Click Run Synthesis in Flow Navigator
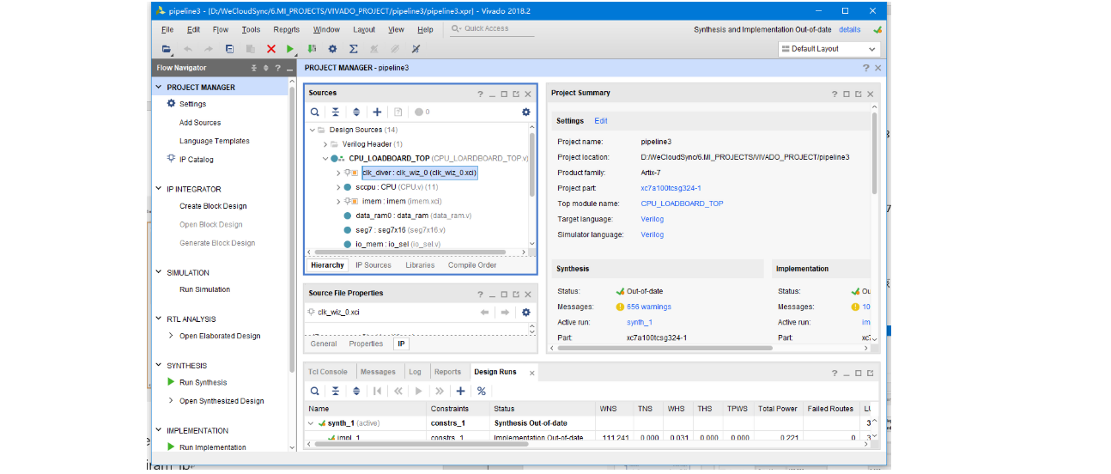The height and width of the screenshot is (474, 1111). 203,382
